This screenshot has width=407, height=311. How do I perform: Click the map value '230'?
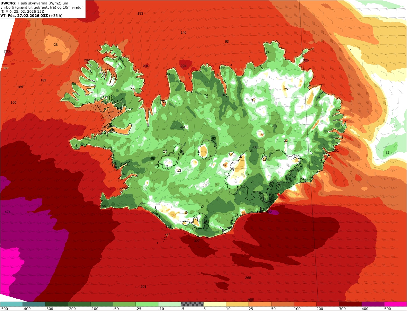point(7,51)
